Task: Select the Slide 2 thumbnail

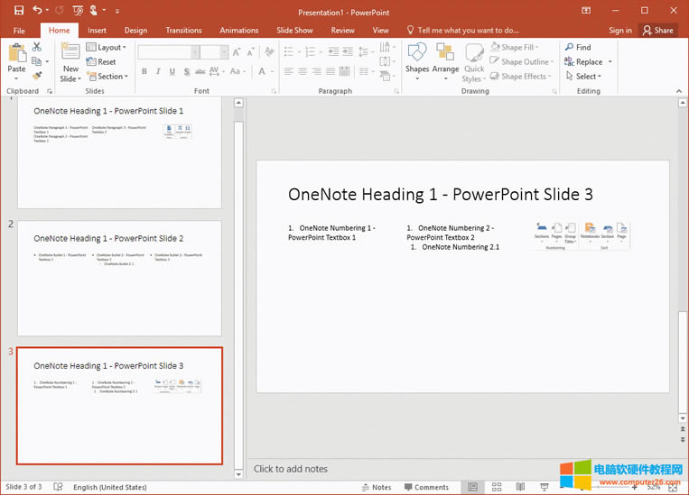Action: coord(118,278)
